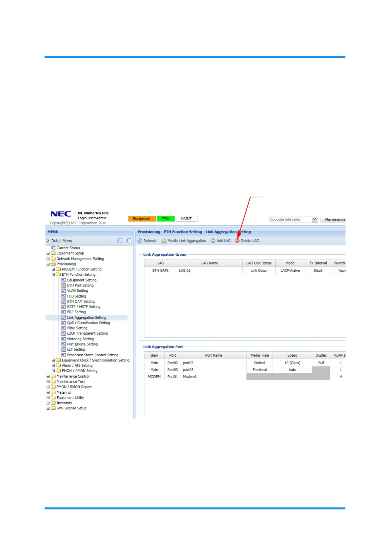Click the Modify Link Aggregation gear icon
The height and width of the screenshot is (552, 390).
click(x=164, y=241)
